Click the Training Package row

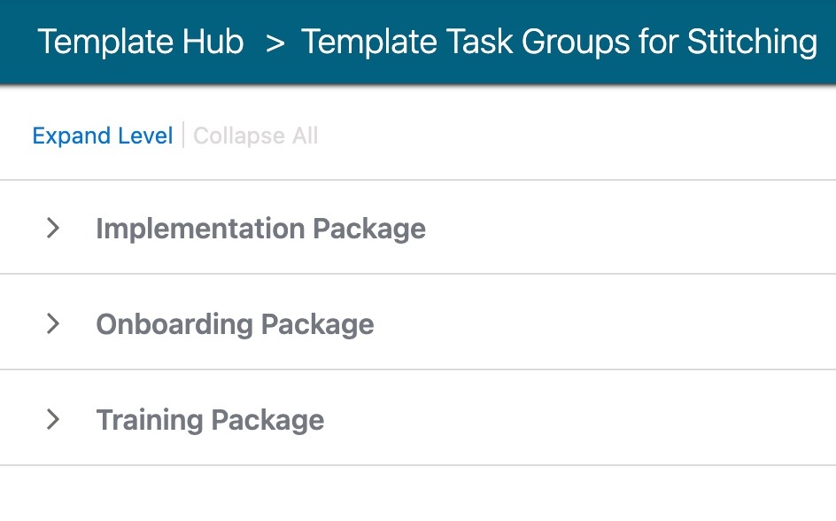click(418, 418)
